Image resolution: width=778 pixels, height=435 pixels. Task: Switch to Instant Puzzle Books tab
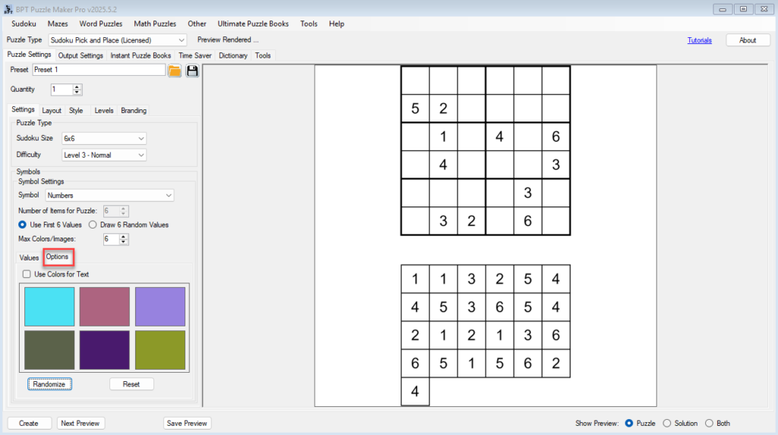[141, 55]
